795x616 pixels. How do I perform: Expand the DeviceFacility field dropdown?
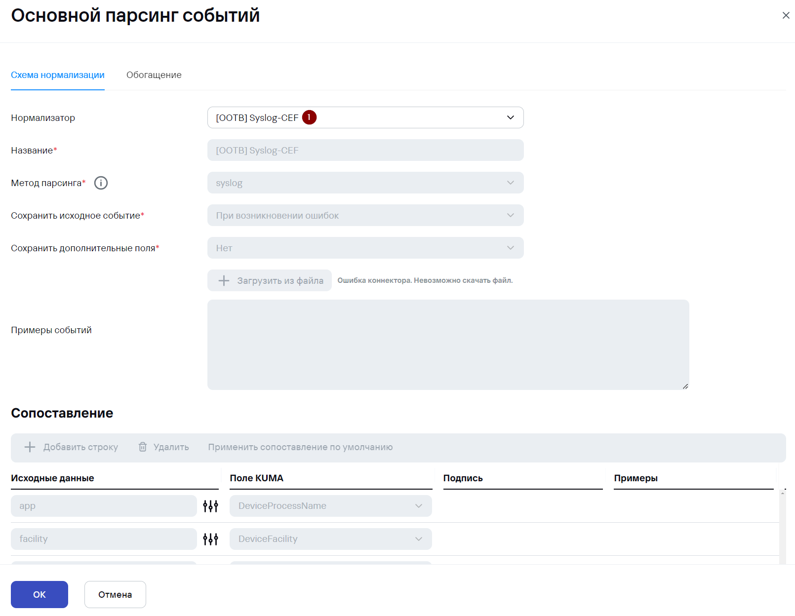pos(331,539)
